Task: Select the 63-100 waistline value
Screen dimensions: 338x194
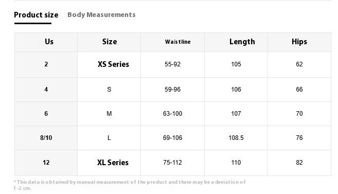Action: (172, 114)
